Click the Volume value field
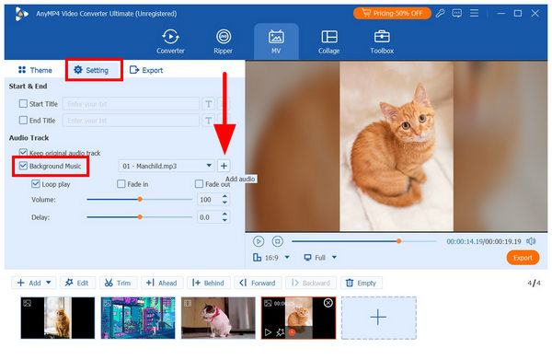Image resolution: width=552 pixels, height=360 pixels. click(x=209, y=200)
